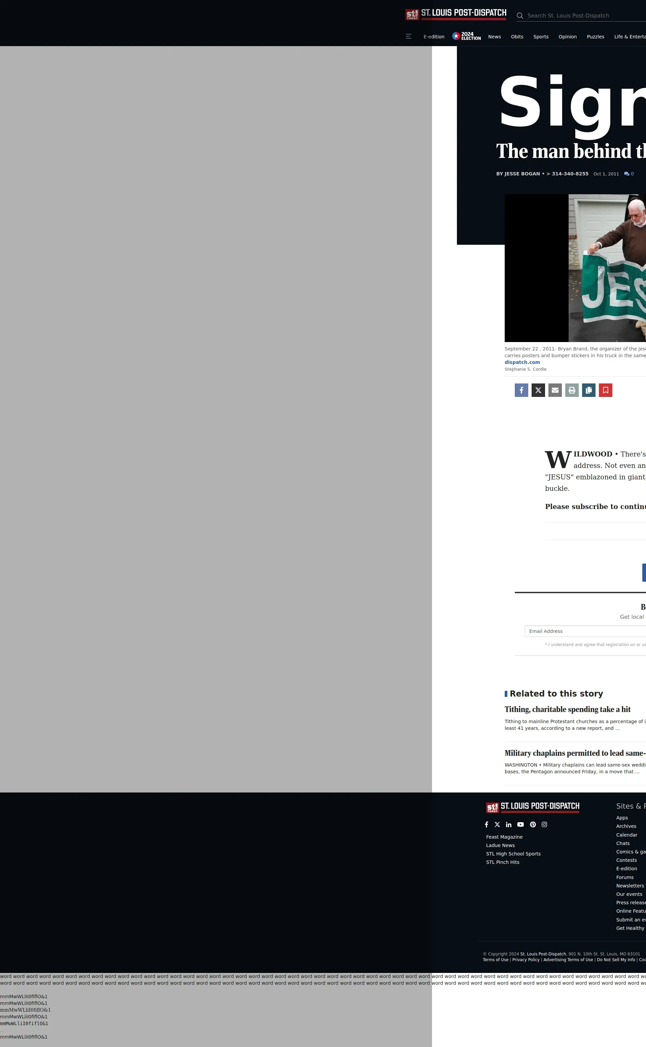Viewport: 646px width, 1047px height.
Task: Open the E-edition link in the navigation
Action: (x=434, y=37)
